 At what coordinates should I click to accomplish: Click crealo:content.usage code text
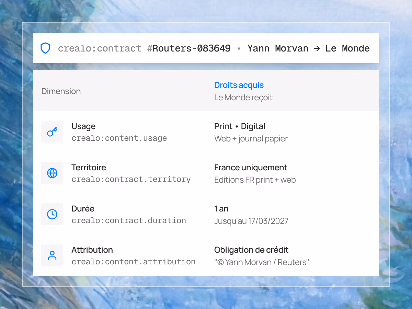pos(119,138)
